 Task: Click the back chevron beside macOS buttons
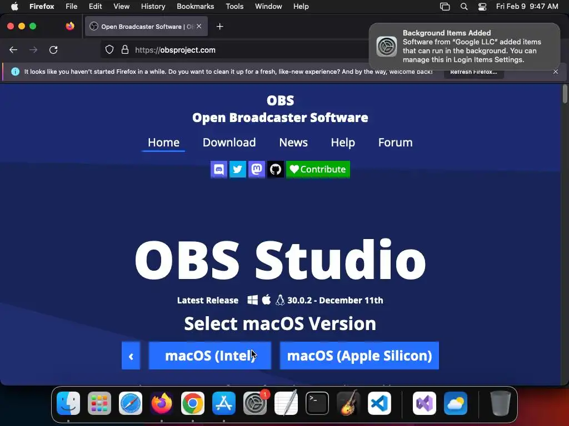(x=131, y=356)
